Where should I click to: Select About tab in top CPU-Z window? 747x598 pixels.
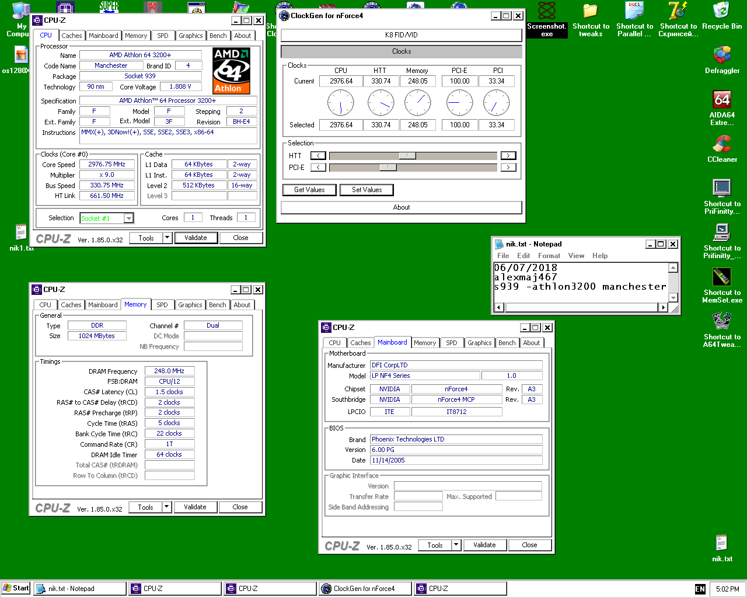pyautogui.click(x=243, y=36)
